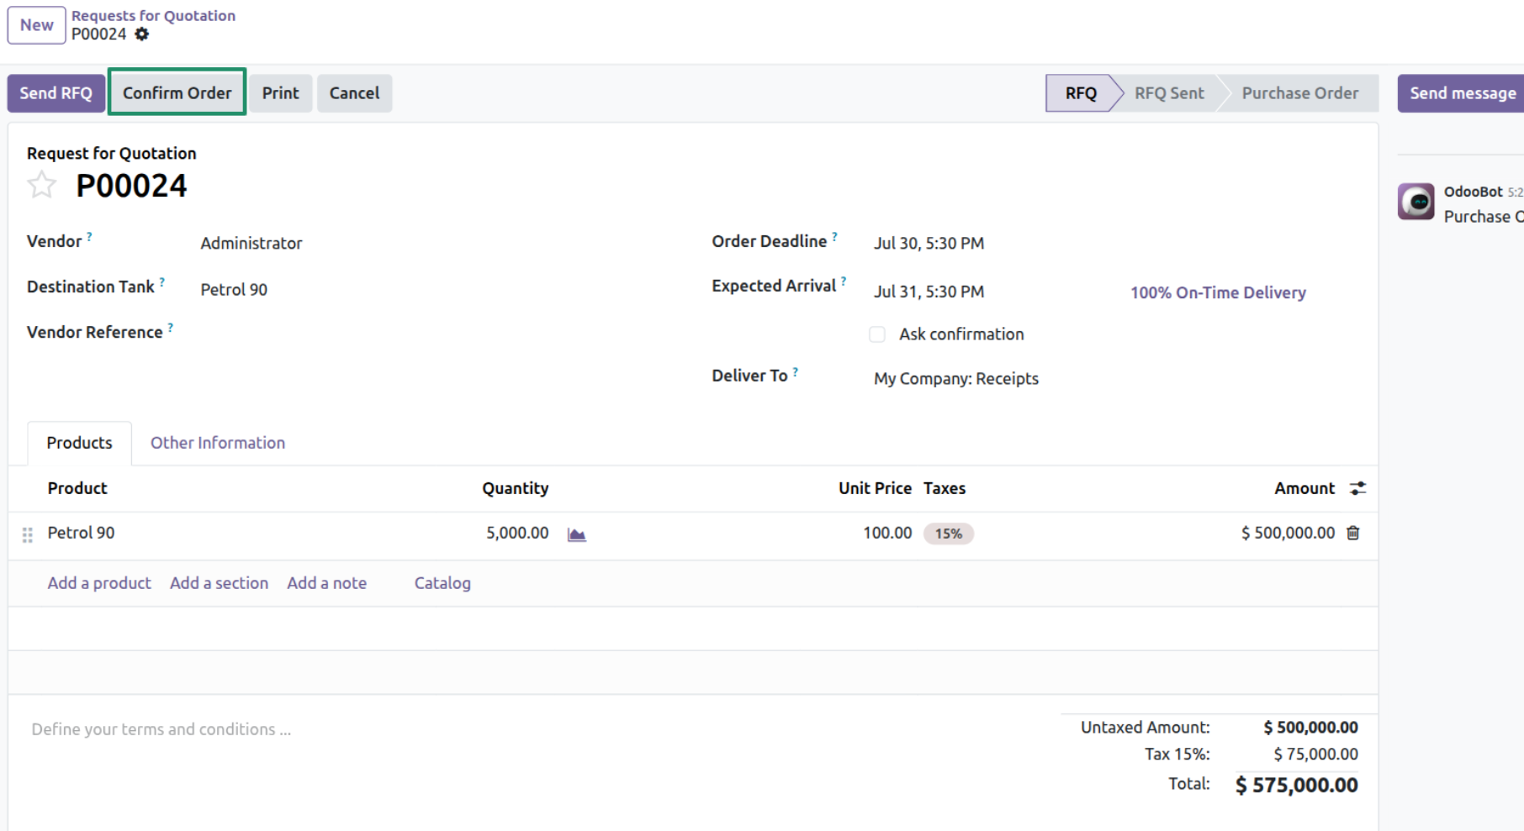Click the Send message button
The image size is (1524, 831).
(x=1463, y=93)
